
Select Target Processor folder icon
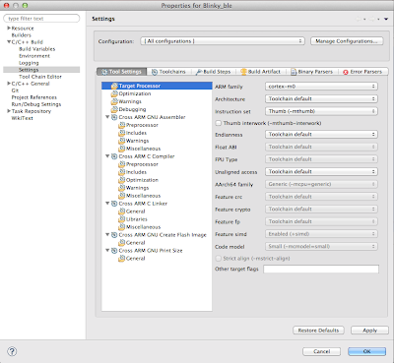(x=114, y=86)
